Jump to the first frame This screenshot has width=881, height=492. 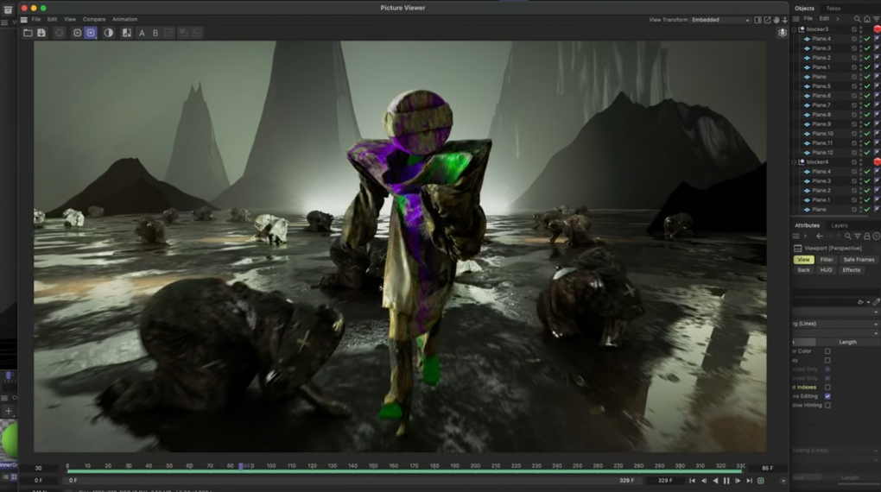tap(692, 481)
